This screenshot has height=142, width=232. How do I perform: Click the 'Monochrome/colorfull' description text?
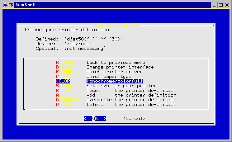[114, 81]
